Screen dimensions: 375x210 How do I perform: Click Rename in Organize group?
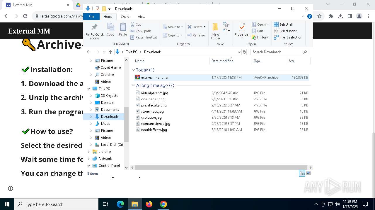pyautogui.click(x=196, y=35)
